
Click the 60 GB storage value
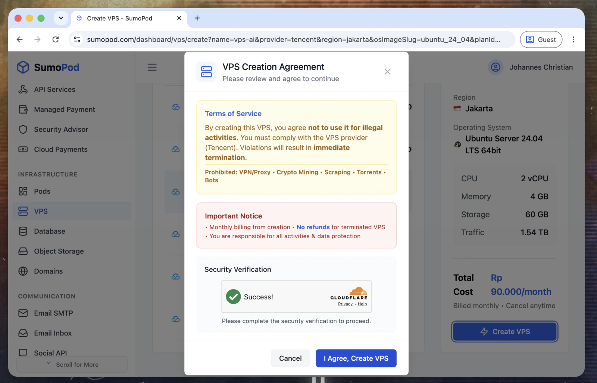click(x=537, y=214)
